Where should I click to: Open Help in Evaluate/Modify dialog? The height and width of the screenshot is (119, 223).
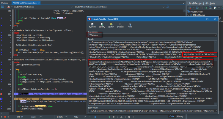tap(130, 25)
